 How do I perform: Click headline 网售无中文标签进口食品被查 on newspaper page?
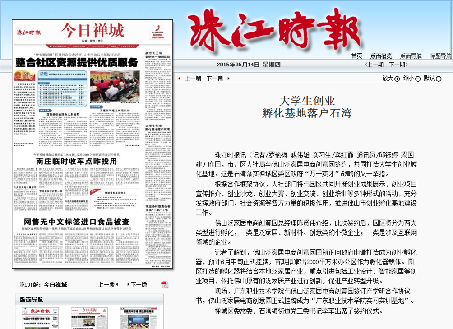(x=77, y=222)
